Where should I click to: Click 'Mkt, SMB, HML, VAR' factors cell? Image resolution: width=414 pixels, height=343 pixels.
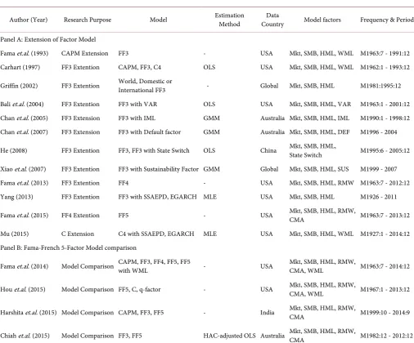tap(320, 105)
